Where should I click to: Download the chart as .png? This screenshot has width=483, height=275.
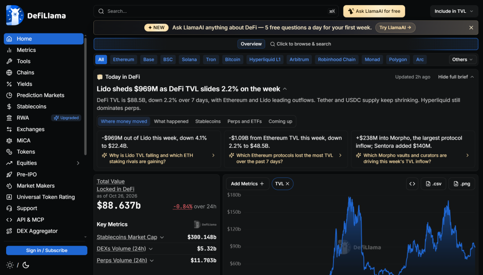point(461,184)
